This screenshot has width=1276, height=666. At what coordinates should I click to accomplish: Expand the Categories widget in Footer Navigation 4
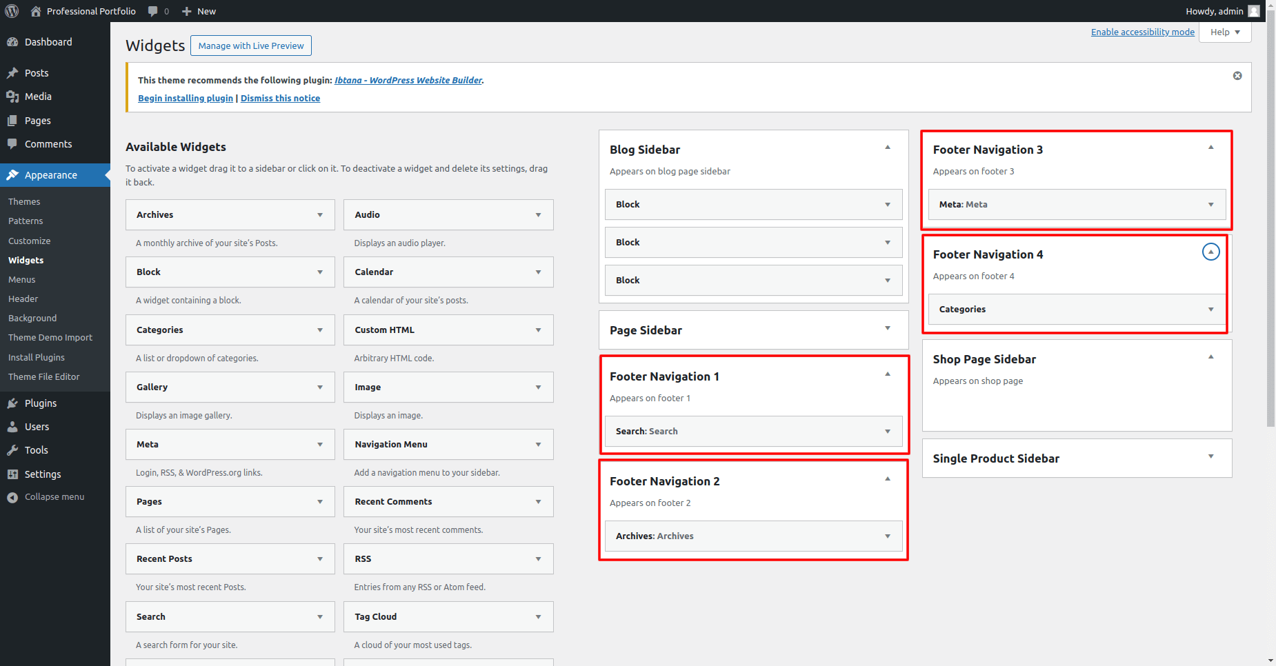coord(1210,310)
